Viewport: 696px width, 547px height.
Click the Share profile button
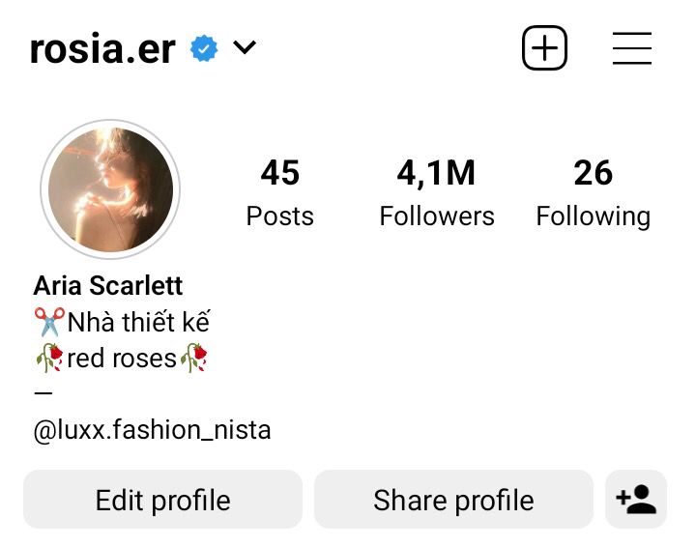[453, 499]
